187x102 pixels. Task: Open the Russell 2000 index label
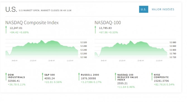[x=90, y=75]
